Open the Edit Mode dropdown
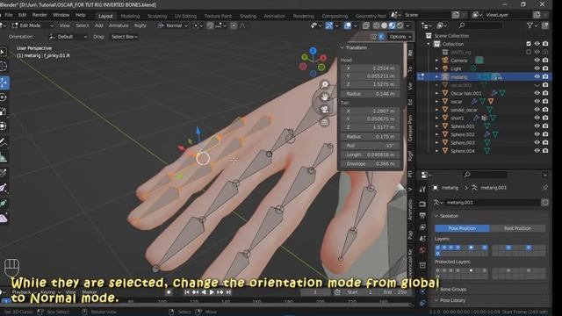Image resolution: width=562 pixels, height=316 pixels. coord(32,25)
